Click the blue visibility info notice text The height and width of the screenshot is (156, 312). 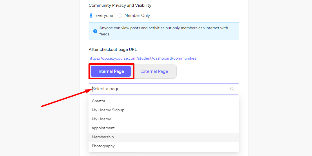(164, 31)
